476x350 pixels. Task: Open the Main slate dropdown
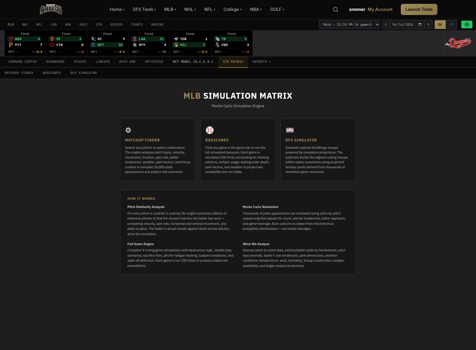click(349, 24)
